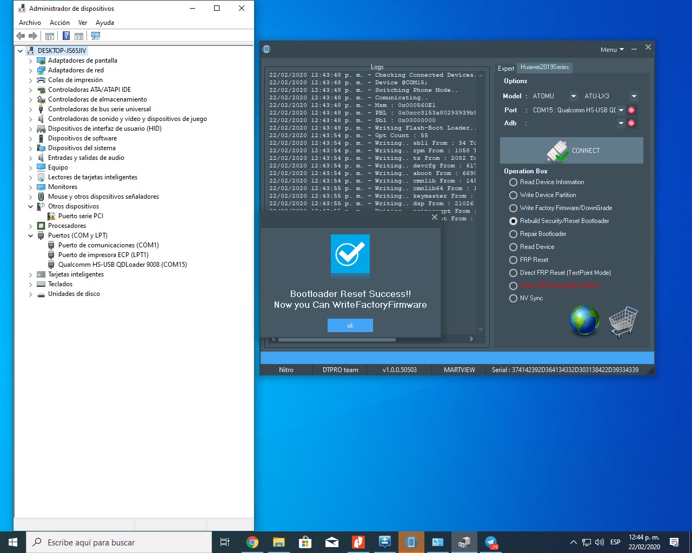Select Direct FRP Reset (TestPoint Mode) option

pyautogui.click(x=513, y=273)
